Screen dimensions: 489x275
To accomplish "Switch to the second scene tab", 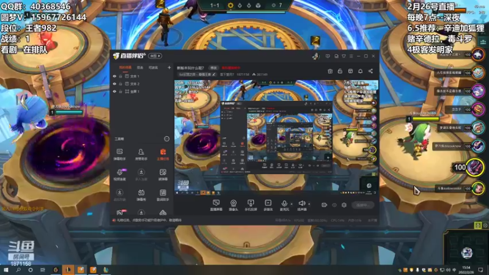I will [x=140, y=67].
